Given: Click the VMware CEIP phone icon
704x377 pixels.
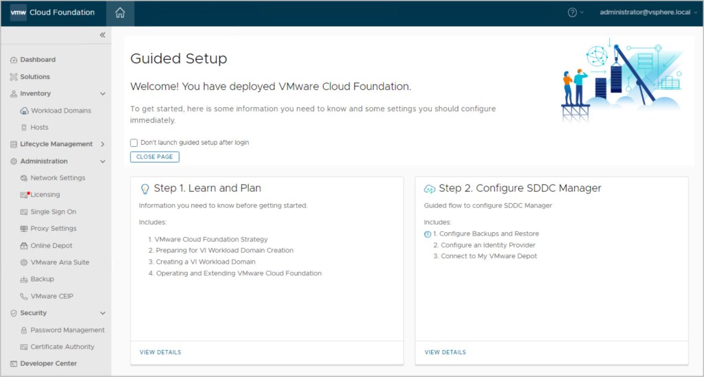Looking at the screenshot, I should point(24,297).
